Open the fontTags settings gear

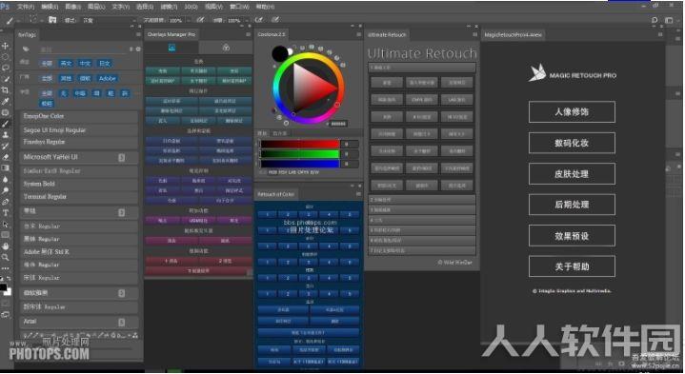point(138,49)
